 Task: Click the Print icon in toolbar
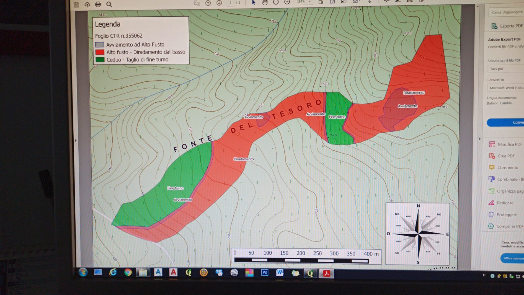[98, 4]
